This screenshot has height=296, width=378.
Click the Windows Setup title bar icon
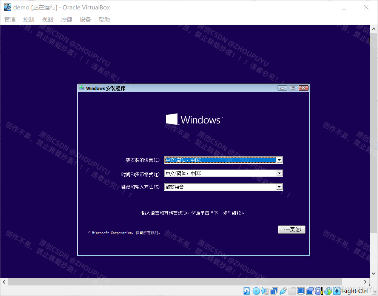click(82, 88)
